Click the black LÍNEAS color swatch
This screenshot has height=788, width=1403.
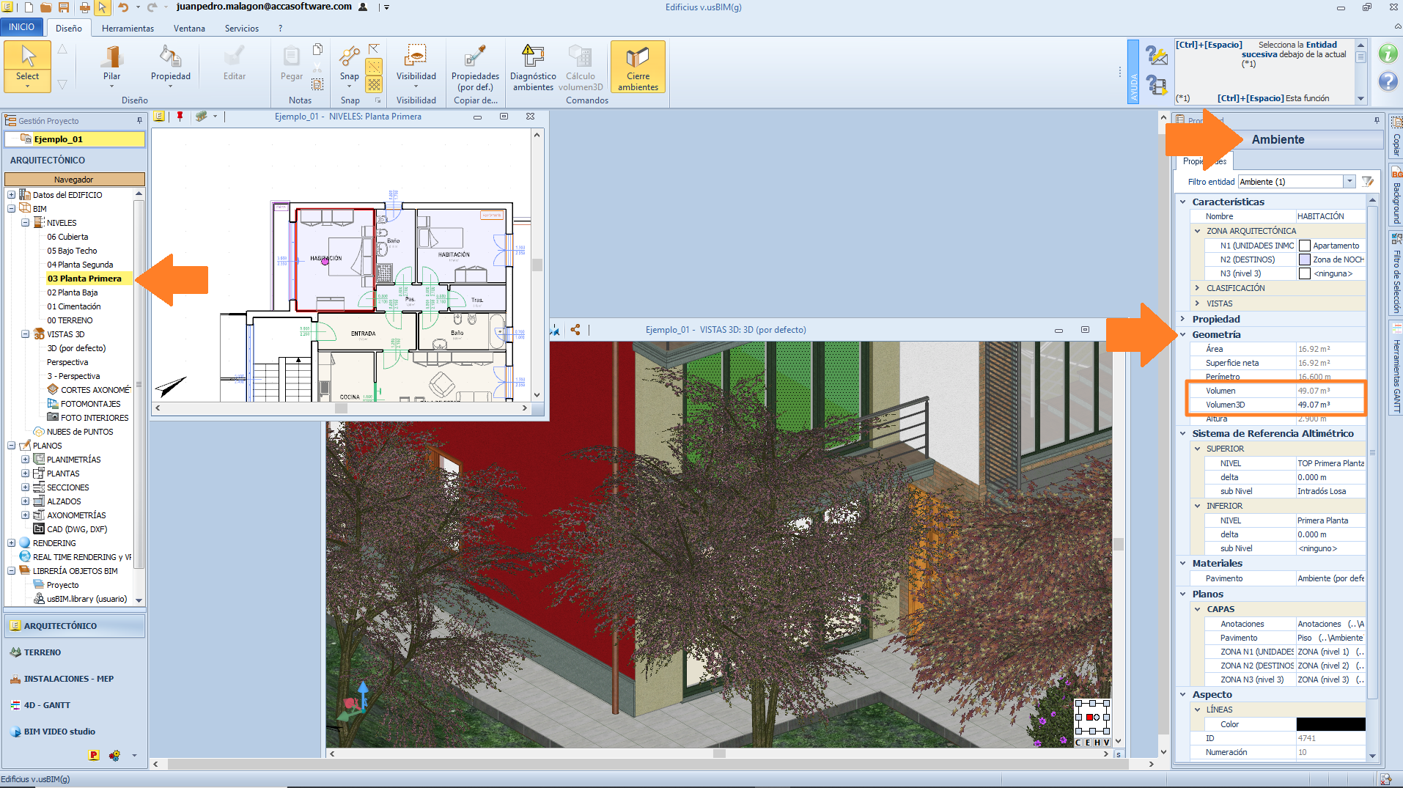1330,724
